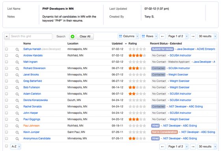Screen dimensions: 222x151
Task: Open magnifier preview for Andrew Kandels
Action: 17,56
